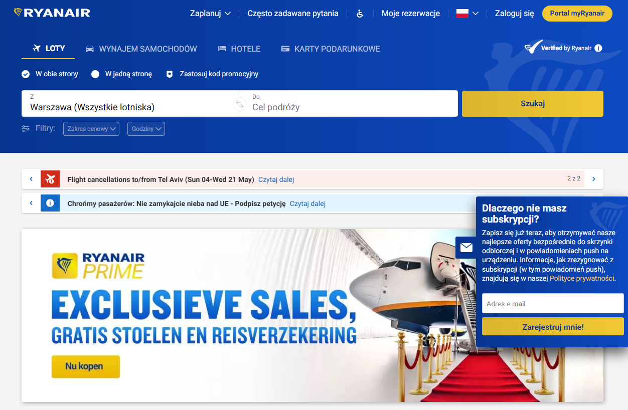Open the Zakres cenowy filter dropdown
Screen dimensions: 628x410
[x=91, y=129]
